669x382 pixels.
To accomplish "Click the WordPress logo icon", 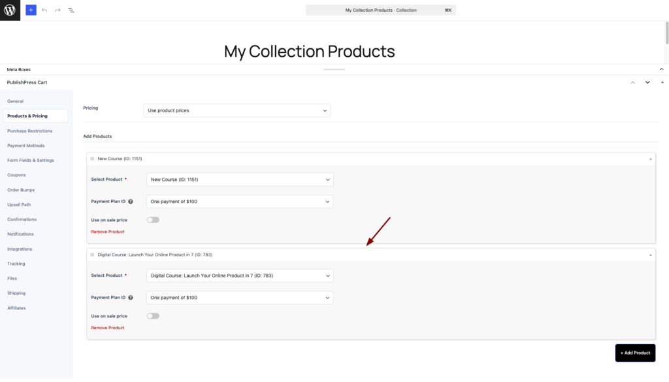I will click(x=10, y=10).
